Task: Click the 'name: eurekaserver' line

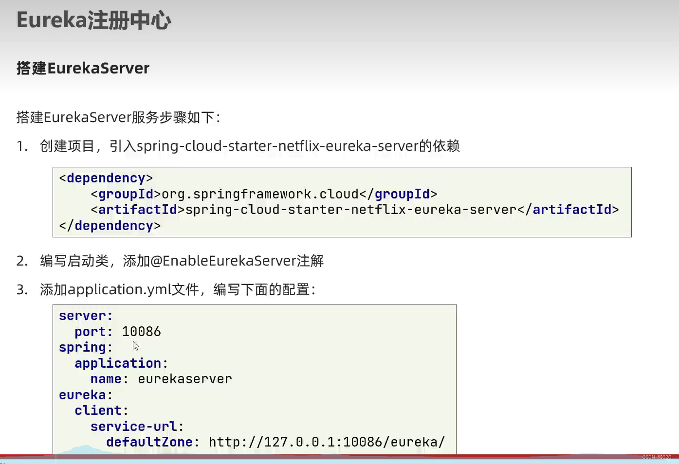Action: 161,379
